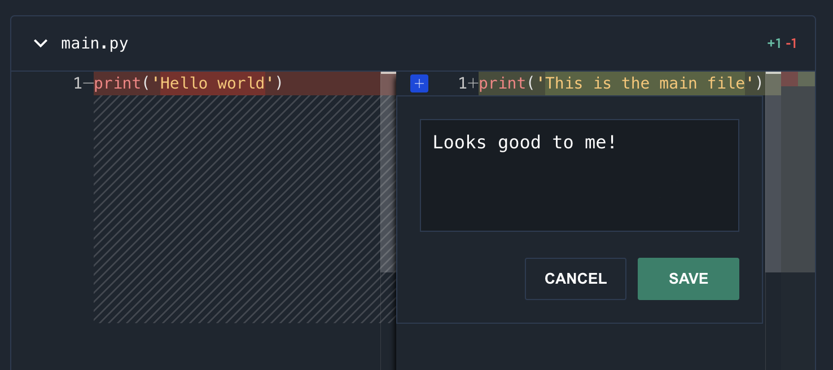Click the print keyword in added line
This screenshot has width=833, height=370.
pyautogui.click(x=502, y=83)
